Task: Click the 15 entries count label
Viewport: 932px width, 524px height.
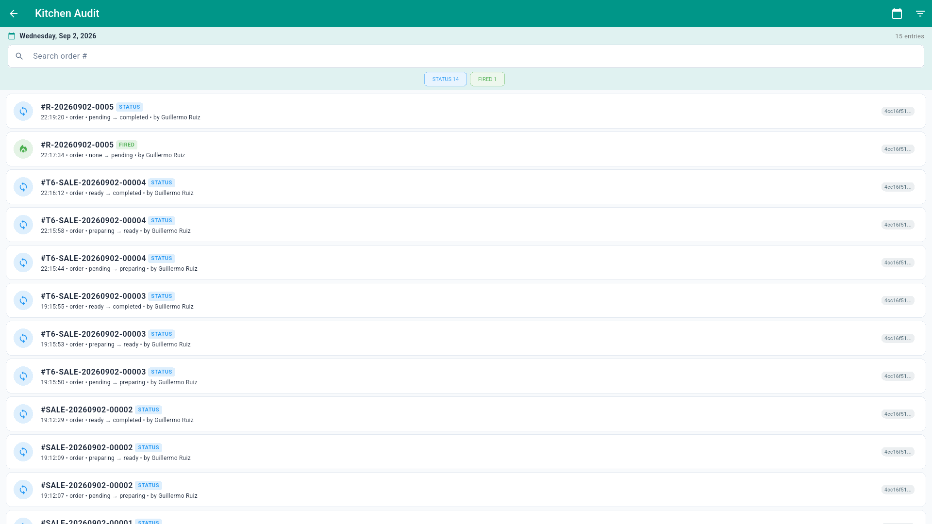Action: click(910, 36)
